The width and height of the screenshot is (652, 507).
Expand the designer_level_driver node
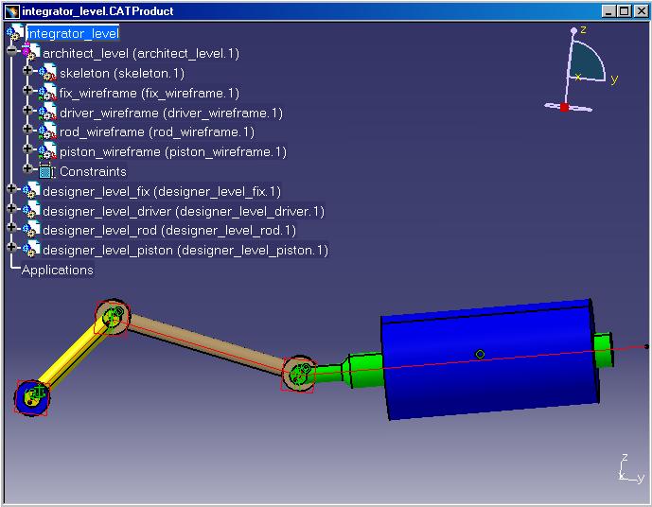pos(11,211)
